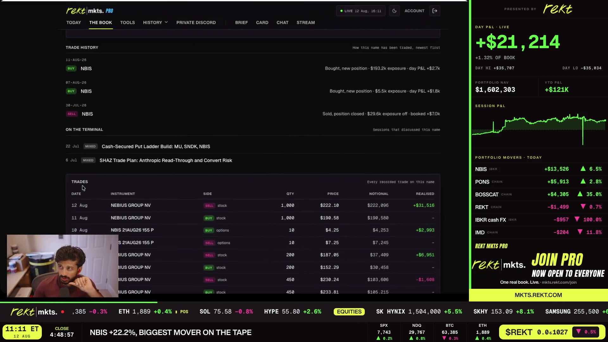Click BUY badge on 07-AUG-26 trade
608x342 pixels.
click(71, 91)
